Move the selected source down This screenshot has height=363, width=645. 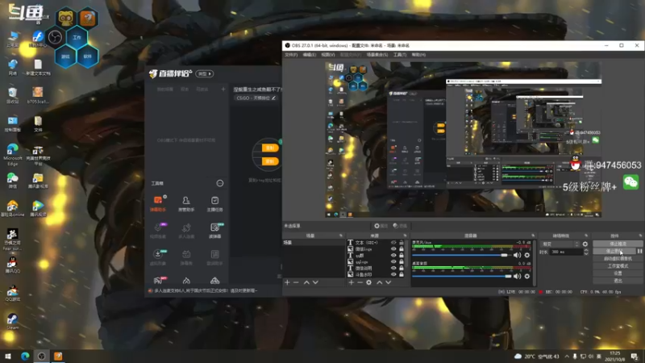coord(389,282)
